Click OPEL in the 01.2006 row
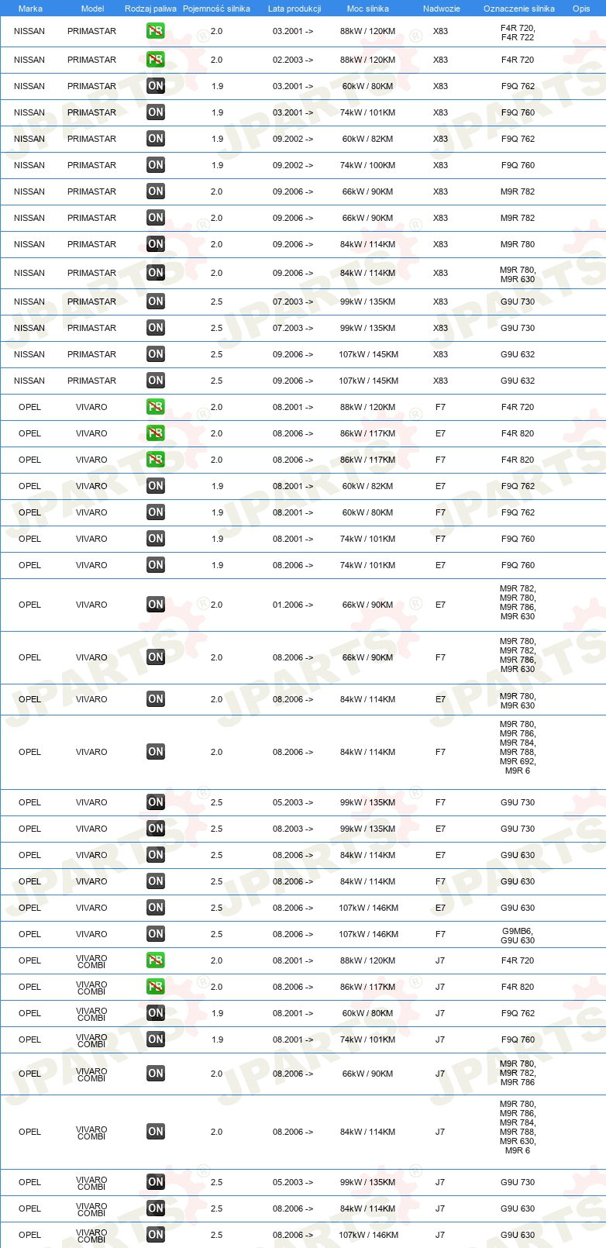This screenshot has width=606, height=1248. pyautogui.click(x=29, y=605)
